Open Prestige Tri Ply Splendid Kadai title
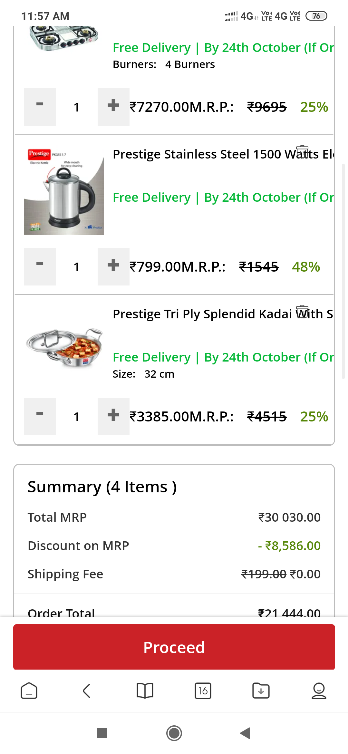The width and height of the screenshot is (348, 754). tap(203, 314)
